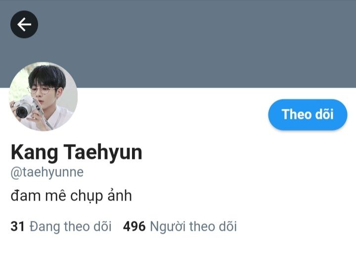
Task: Click the word Taehyun in the profile name
Action: click(103, 153)
